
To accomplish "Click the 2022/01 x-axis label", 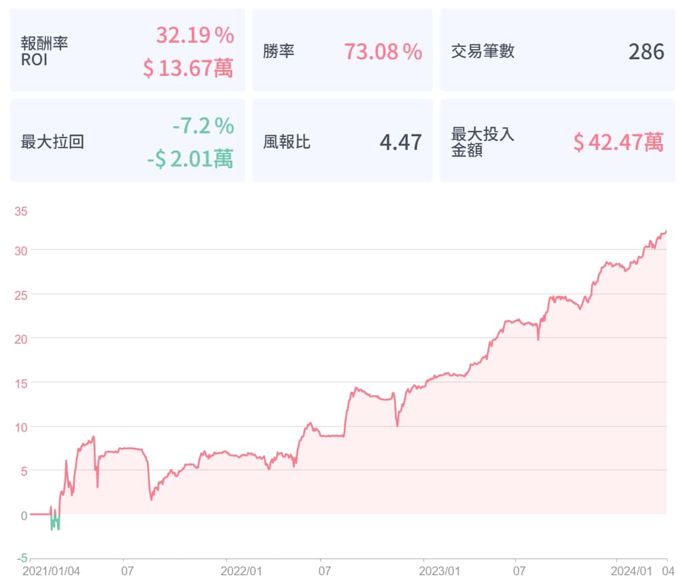I will click(241, 572).
